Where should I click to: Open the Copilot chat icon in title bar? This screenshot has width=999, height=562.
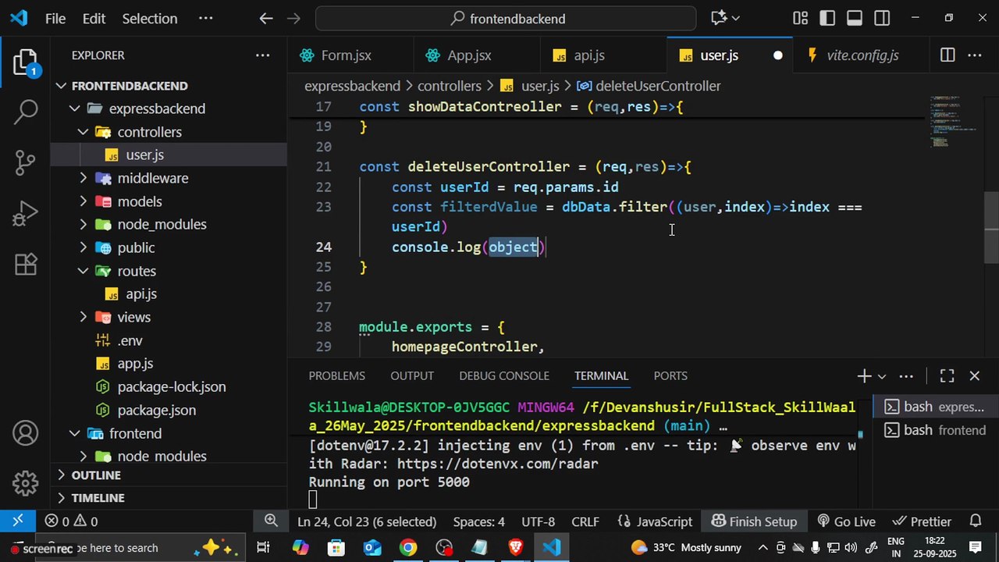pyautogui.click(x=719, y=18)
